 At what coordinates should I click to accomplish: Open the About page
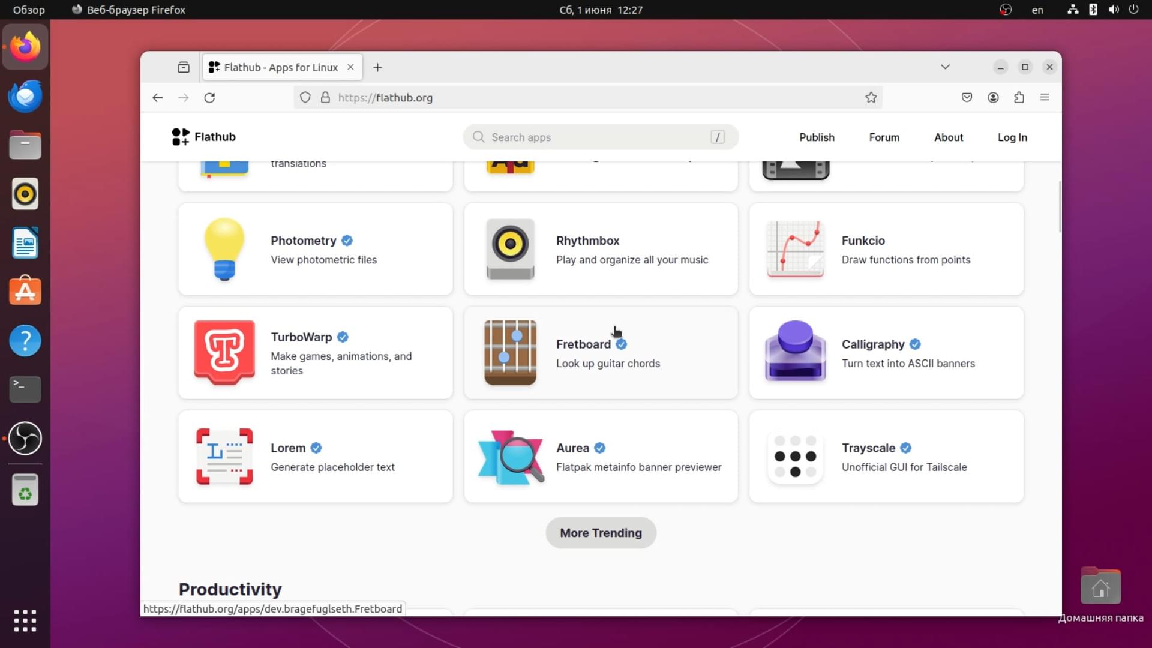coord(948,137)
